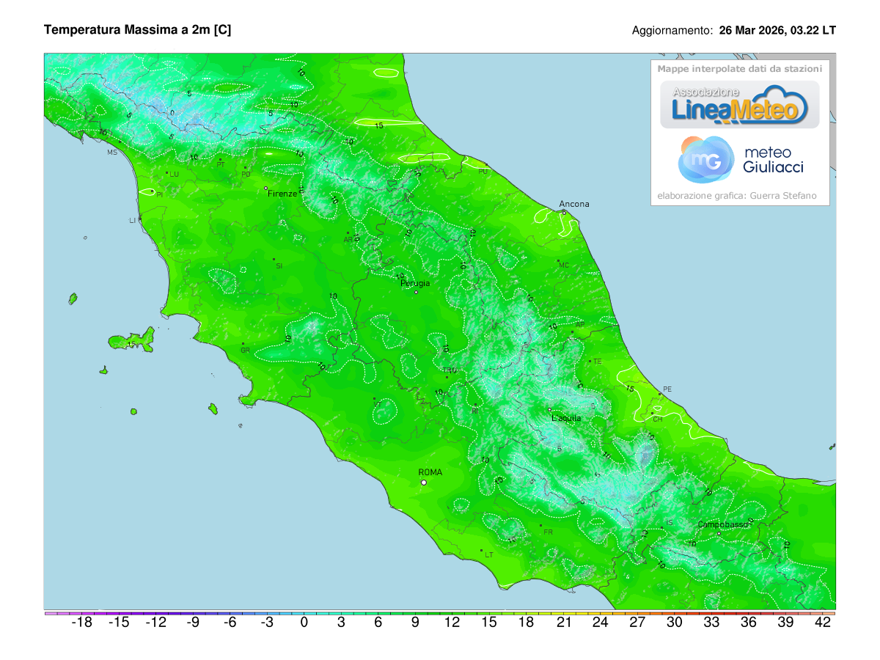Click the Ancona location marker
880x660 pixels.
[563, 211]
